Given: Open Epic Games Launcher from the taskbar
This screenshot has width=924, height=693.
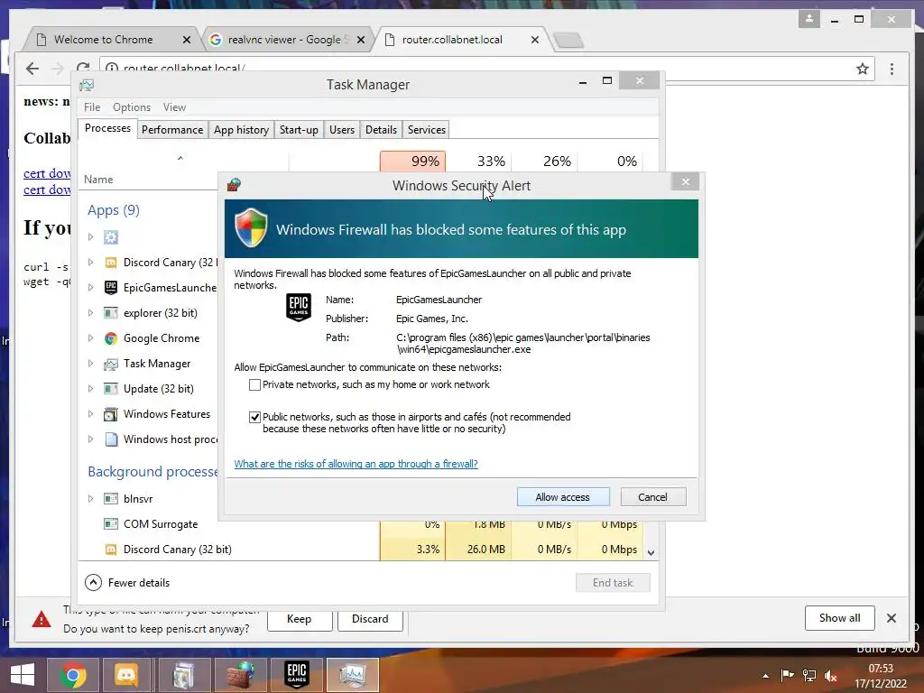Looking at the screenshot, I should tap(296, 675).
